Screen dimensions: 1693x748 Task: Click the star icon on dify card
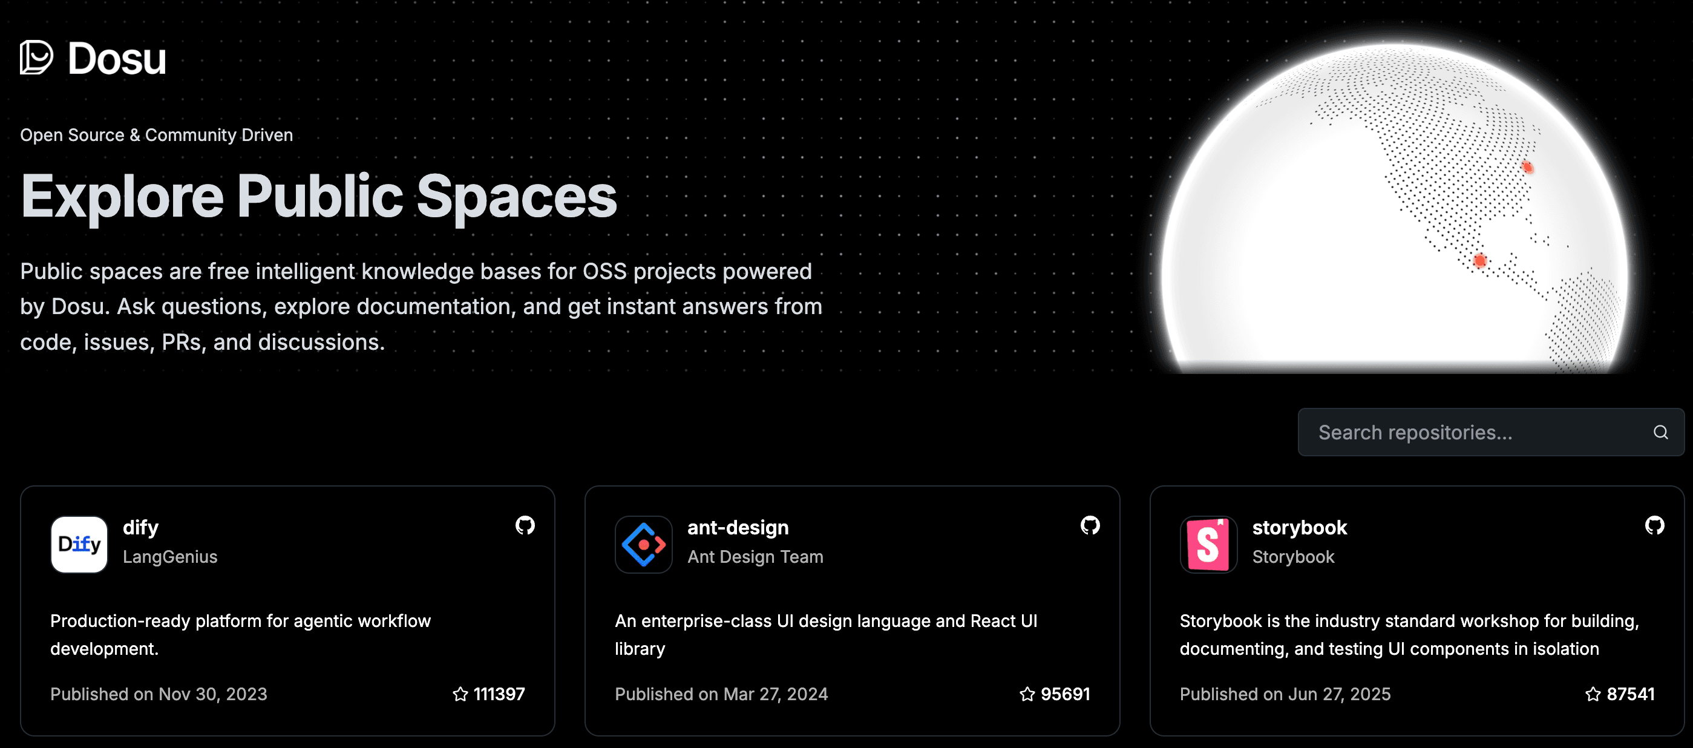[x=460, y=694]
